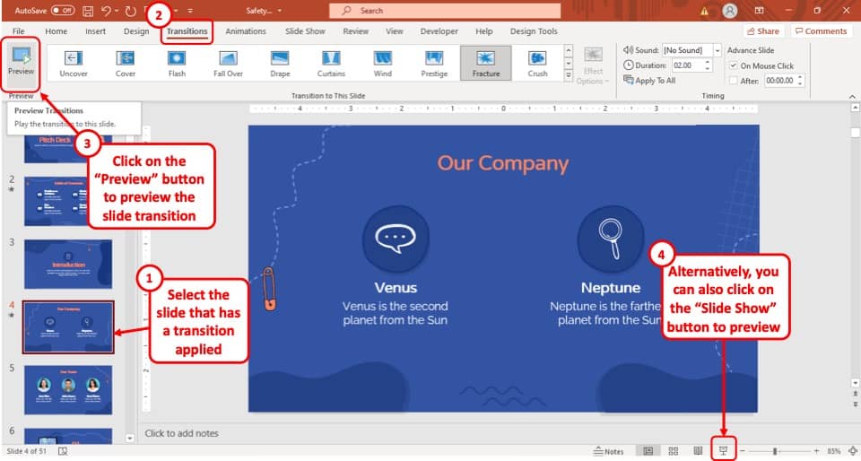Go to the Design tab
Viewport: 861px width, 461px height.
(136, 31)
